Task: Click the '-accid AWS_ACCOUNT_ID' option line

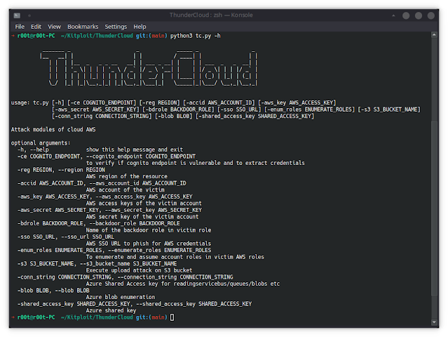Action: pos(102,183)
